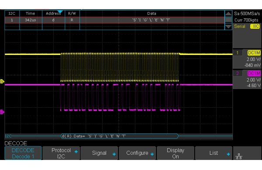Click the Address column header
262x170 pixels.
click(53, 14)
